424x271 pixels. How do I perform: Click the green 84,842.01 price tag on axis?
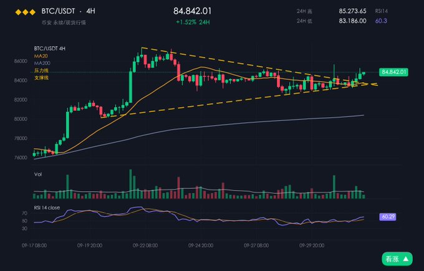[x=393, y=72]
